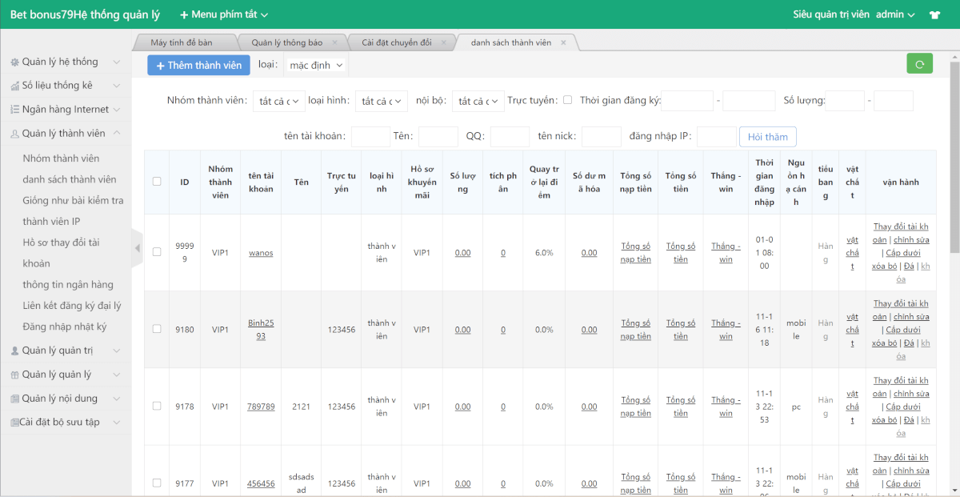
Task: Toggle the Trực tuyến online checkbox
Action: pyautogui.click(x=567, y=100)
